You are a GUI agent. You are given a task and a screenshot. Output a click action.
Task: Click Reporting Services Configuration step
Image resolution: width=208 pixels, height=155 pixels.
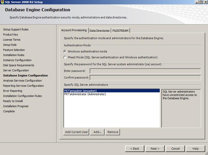(23, 86)
